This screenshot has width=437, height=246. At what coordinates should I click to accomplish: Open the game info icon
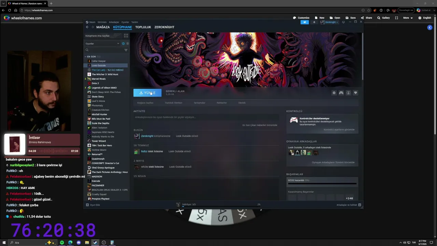click(x=348, y=93)
